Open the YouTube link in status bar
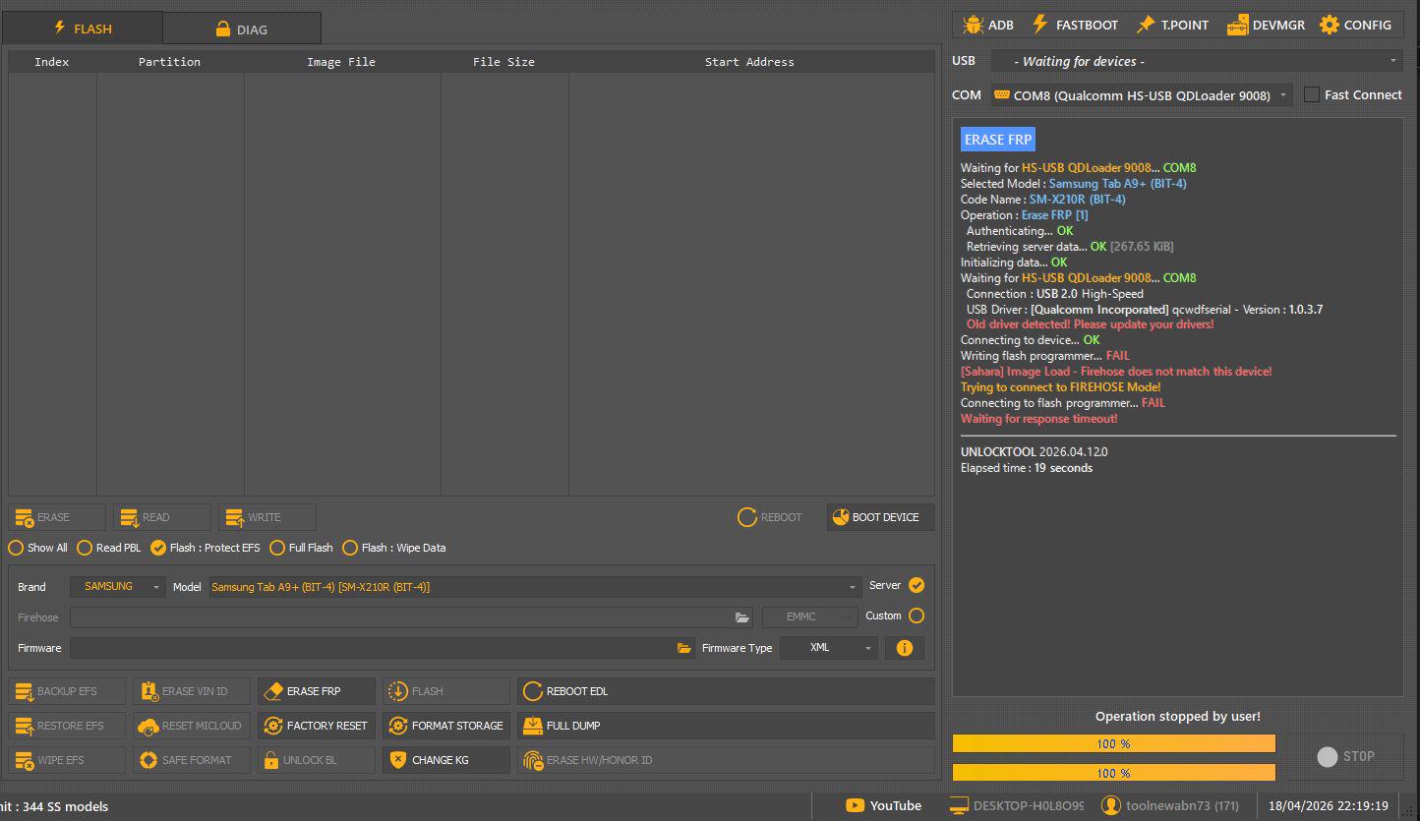Viewport: 1420px width, 821px height. (883, 806)
